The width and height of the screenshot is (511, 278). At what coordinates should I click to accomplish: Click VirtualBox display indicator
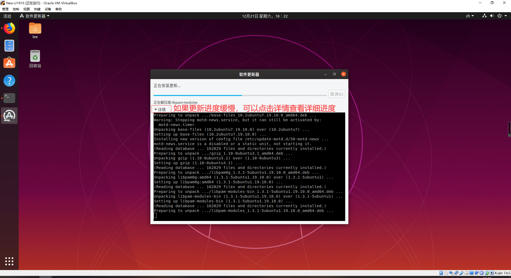click(x=471, y=273)
